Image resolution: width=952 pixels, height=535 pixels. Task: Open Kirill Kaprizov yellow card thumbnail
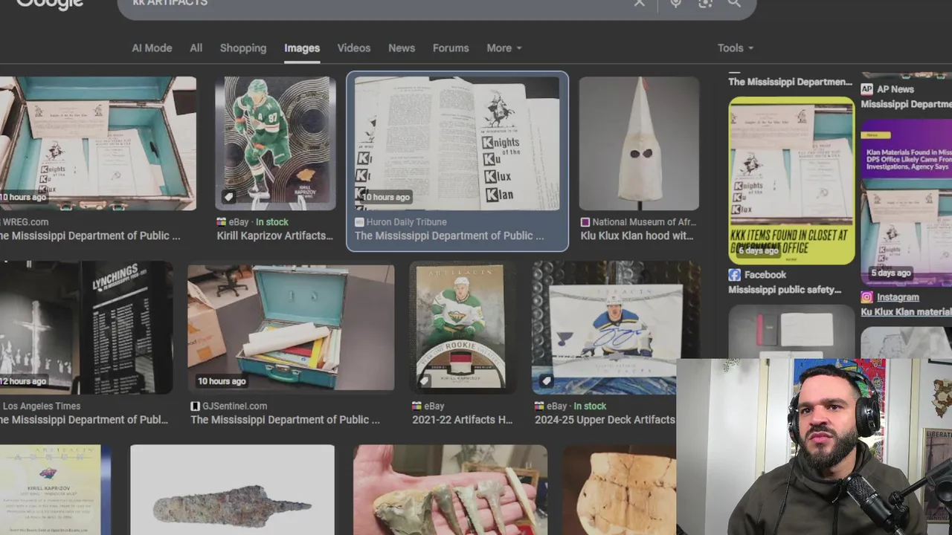55,490
